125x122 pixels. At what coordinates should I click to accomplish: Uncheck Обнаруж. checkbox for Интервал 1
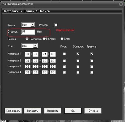point(78,54)
